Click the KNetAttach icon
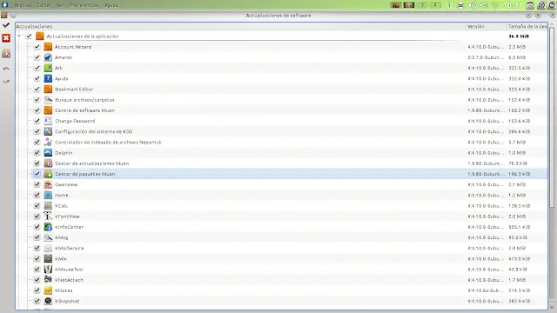The image size is (557, 313). (48, 280)
